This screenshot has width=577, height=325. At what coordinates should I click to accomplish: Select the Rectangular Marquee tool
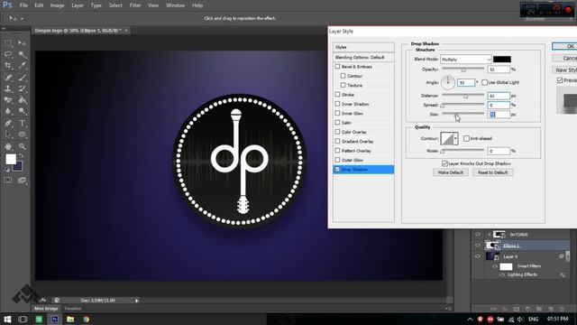point(8,43)
